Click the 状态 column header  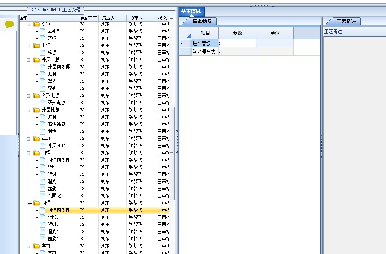click(x=162, y=18)
